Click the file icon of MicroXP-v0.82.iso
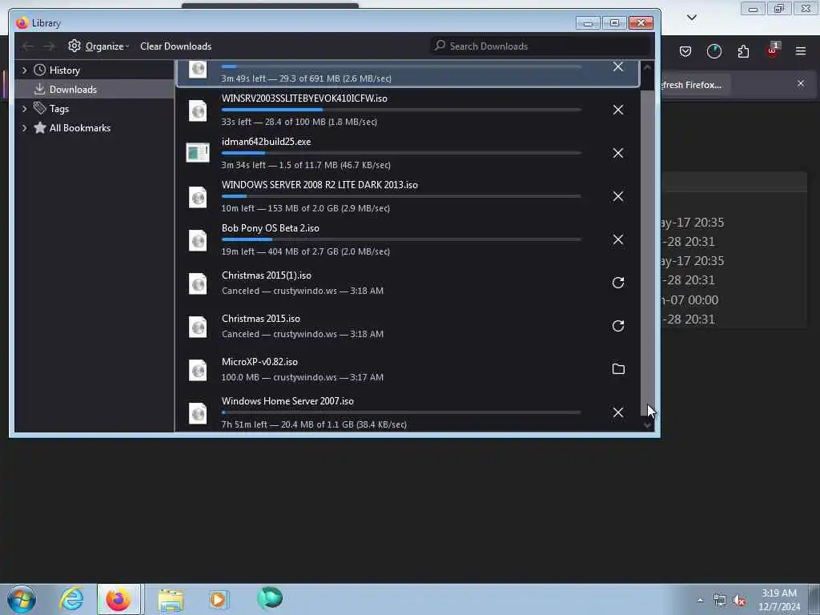Viewport: 820px width, 615px height. click(198, 370)
